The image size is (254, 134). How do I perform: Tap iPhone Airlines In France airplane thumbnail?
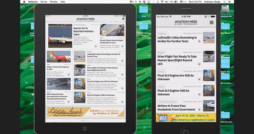coord(209,106)
